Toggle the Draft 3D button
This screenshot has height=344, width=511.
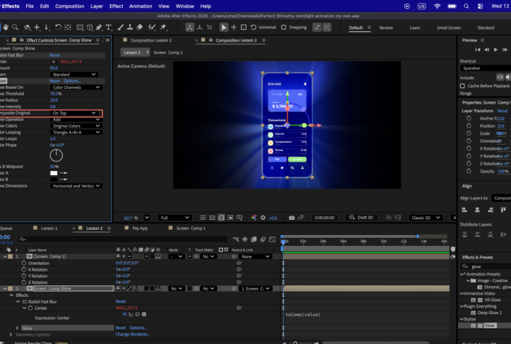click(x=361, y=217)
